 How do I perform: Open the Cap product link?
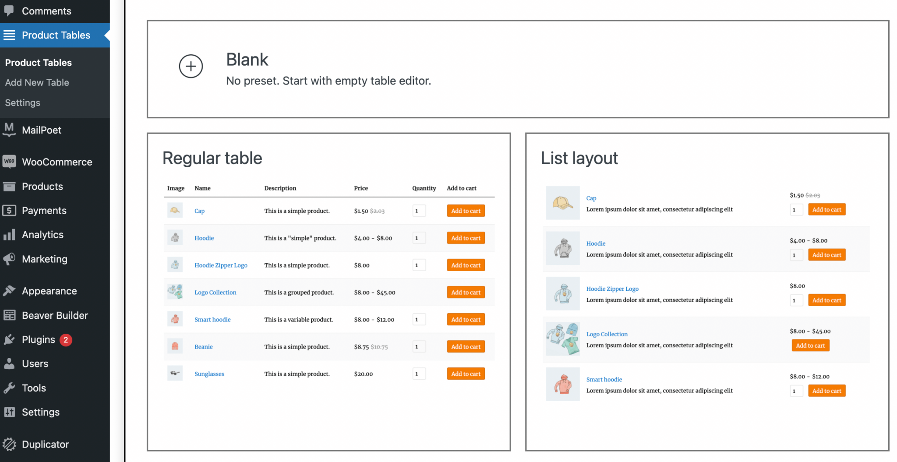click(x=199, y=211)
